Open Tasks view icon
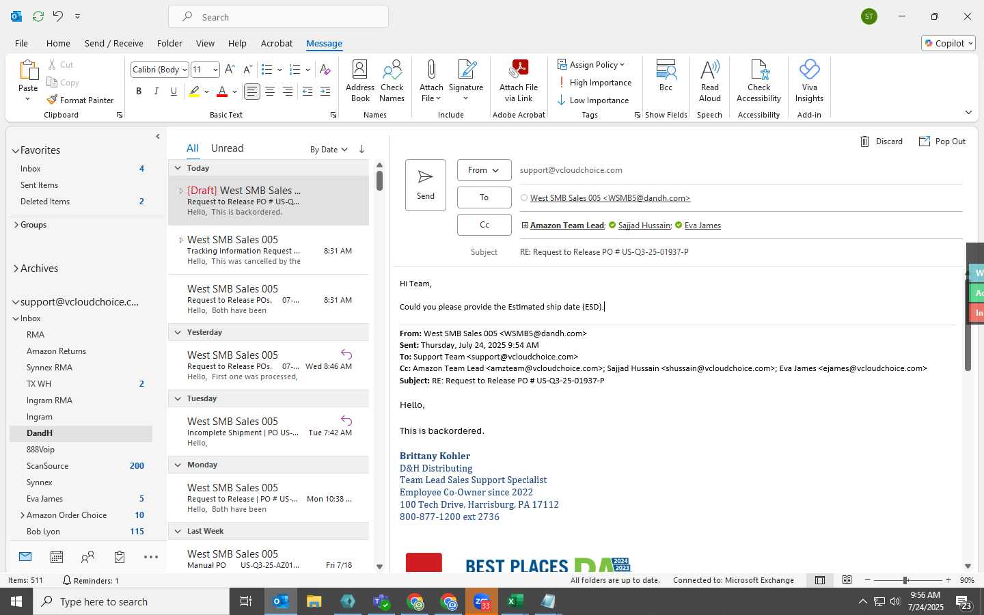984x615 pixels. click(120, 558)
